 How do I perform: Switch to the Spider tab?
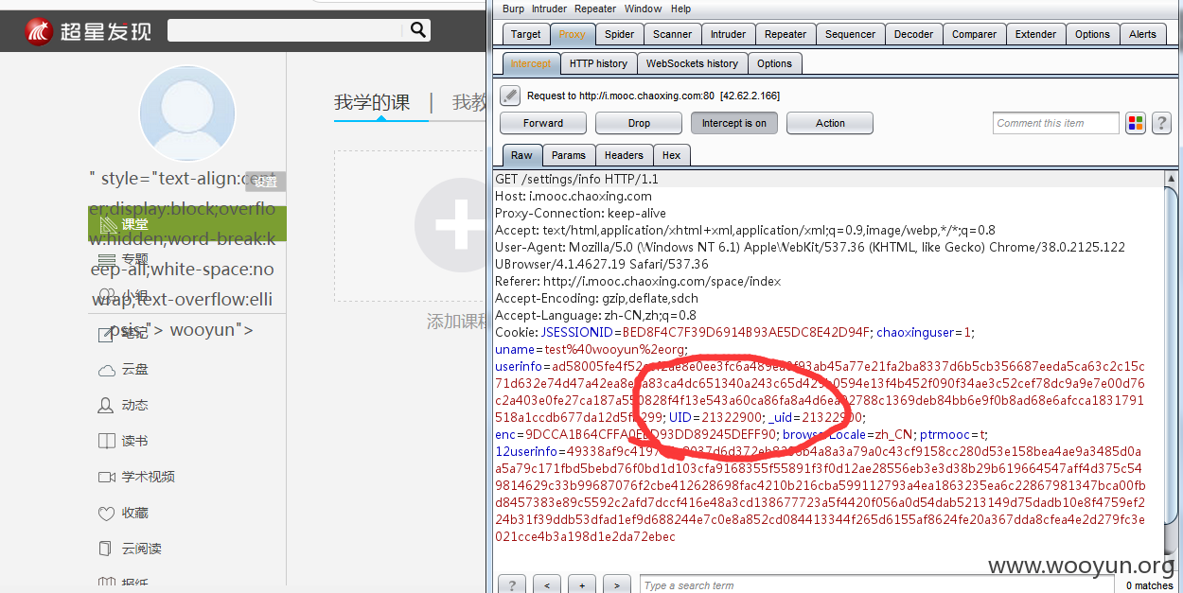click(619, 34)
